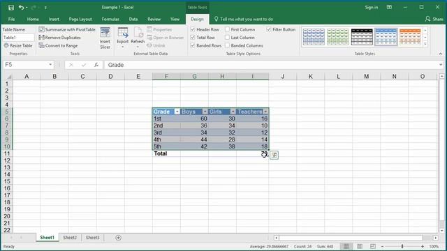Open the Ribbon Display Options icon
The height and width of the screenshot is (251, 447).
(389, 8)
